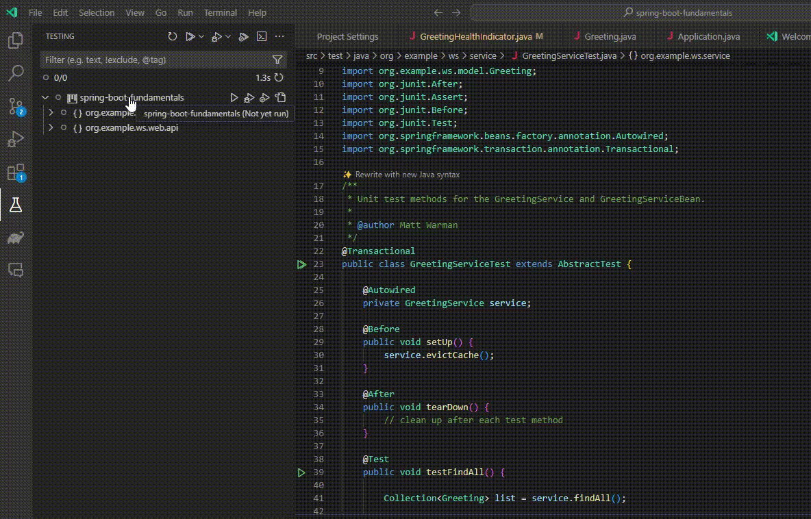Switch to the Greeting.java tab
Screen dimensions: 811x519
[610, 36]
